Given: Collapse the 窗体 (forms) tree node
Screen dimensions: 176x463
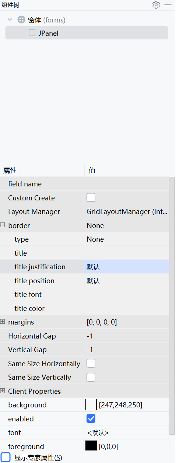Looking at the screenshot, I should click(10, 20).
